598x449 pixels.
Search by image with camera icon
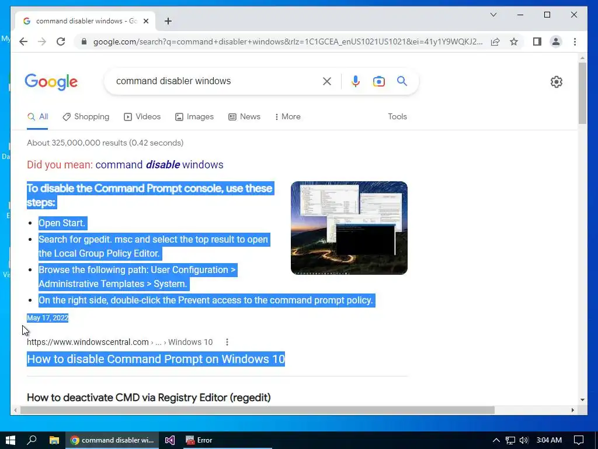tap(378, 81)
